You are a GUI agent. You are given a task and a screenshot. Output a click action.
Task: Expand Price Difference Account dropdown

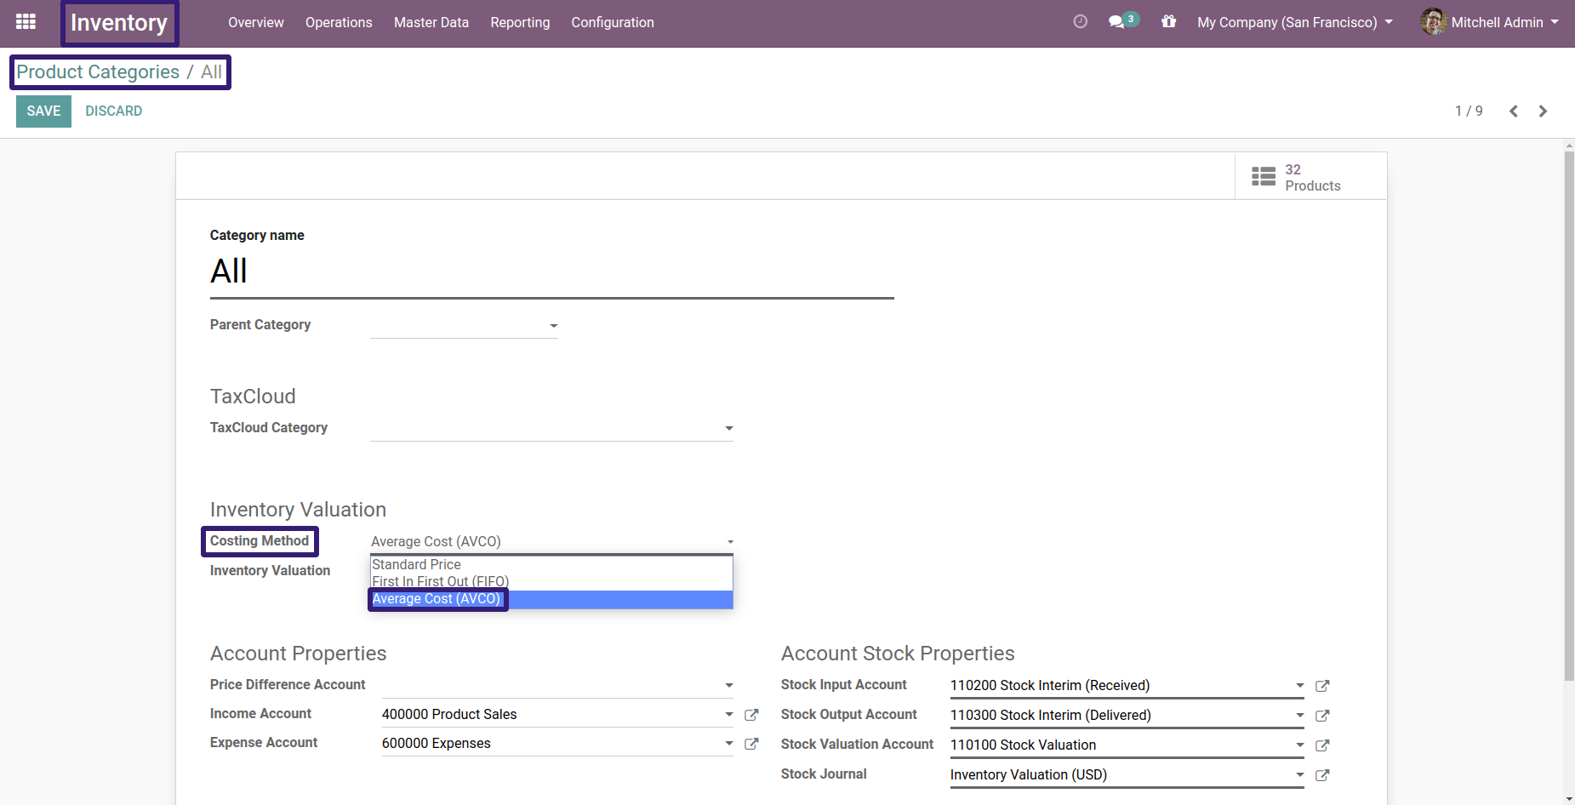(729, 685)
